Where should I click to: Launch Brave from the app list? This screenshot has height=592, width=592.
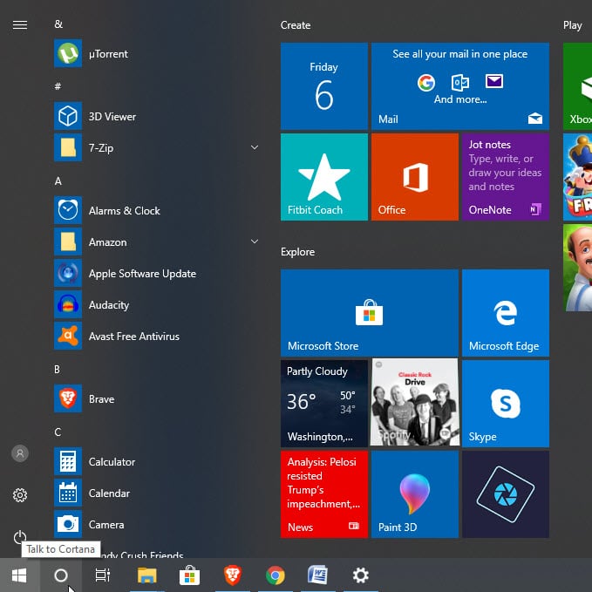click(x=156, y=398)
